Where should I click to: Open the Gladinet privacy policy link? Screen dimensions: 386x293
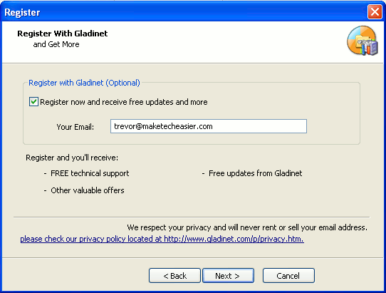pyautogui.click(x=162, y=239)
